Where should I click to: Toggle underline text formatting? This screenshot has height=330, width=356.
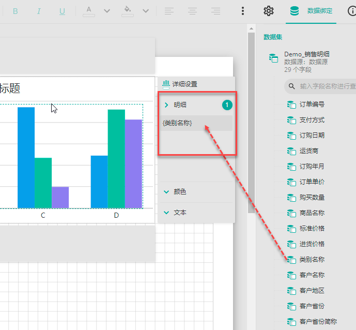tap(62, 11)
